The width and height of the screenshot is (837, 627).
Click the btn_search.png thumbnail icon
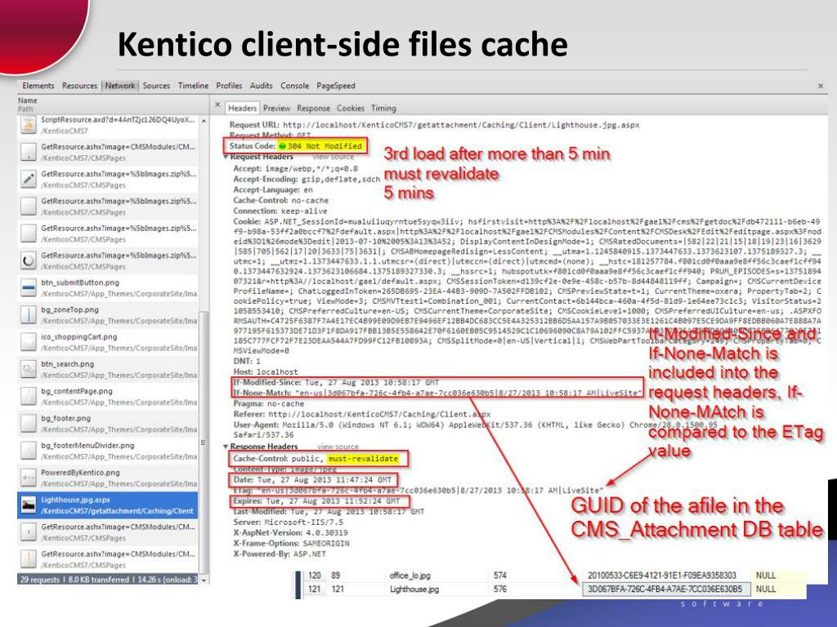pos(29,370)
